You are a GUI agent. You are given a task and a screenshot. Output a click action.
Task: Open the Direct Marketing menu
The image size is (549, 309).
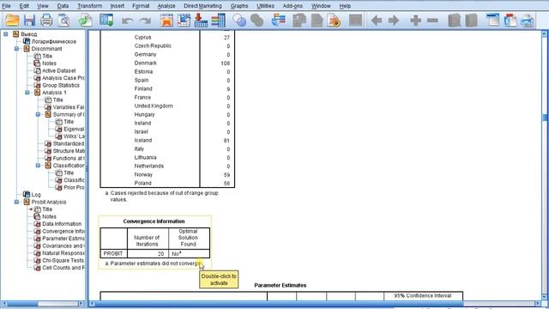202,6
